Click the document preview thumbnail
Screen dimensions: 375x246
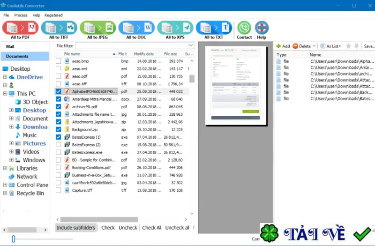coord(236,85)
